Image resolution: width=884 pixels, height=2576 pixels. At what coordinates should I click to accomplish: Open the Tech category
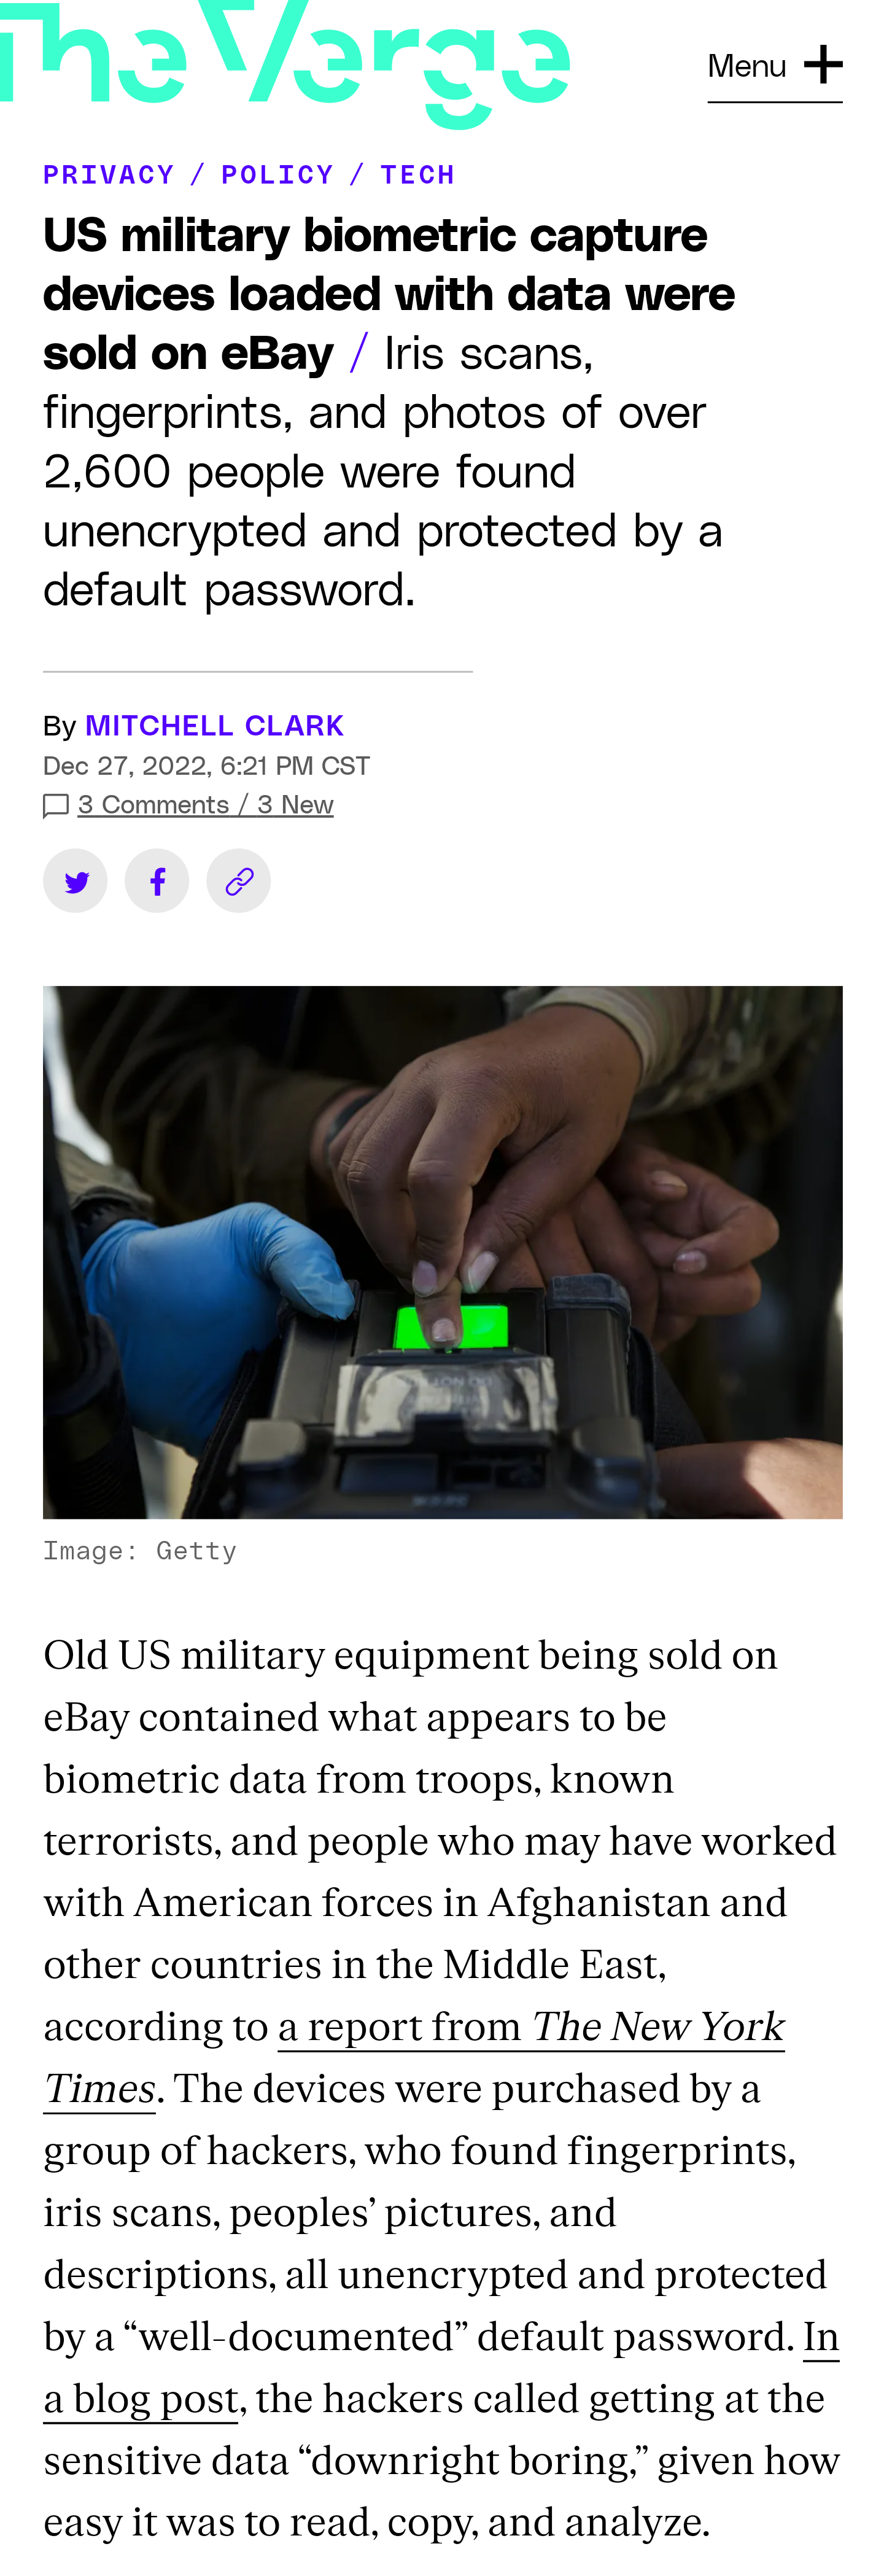point(417,175)
